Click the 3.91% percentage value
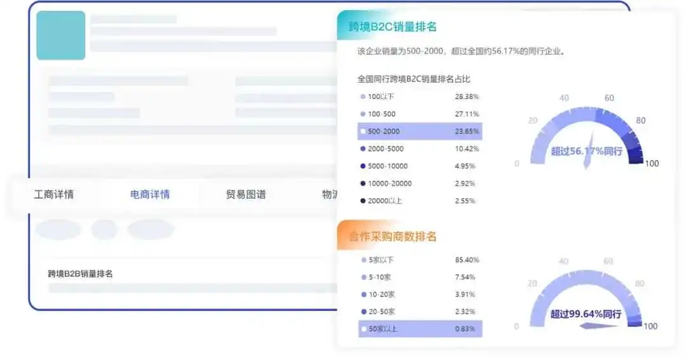Screen dimensions: 686x358 point(464,295)
